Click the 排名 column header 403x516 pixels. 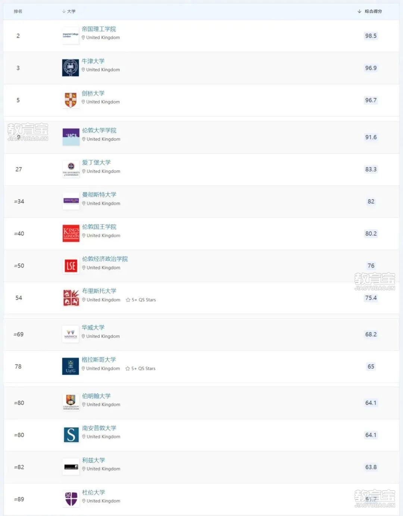(18, 11)
